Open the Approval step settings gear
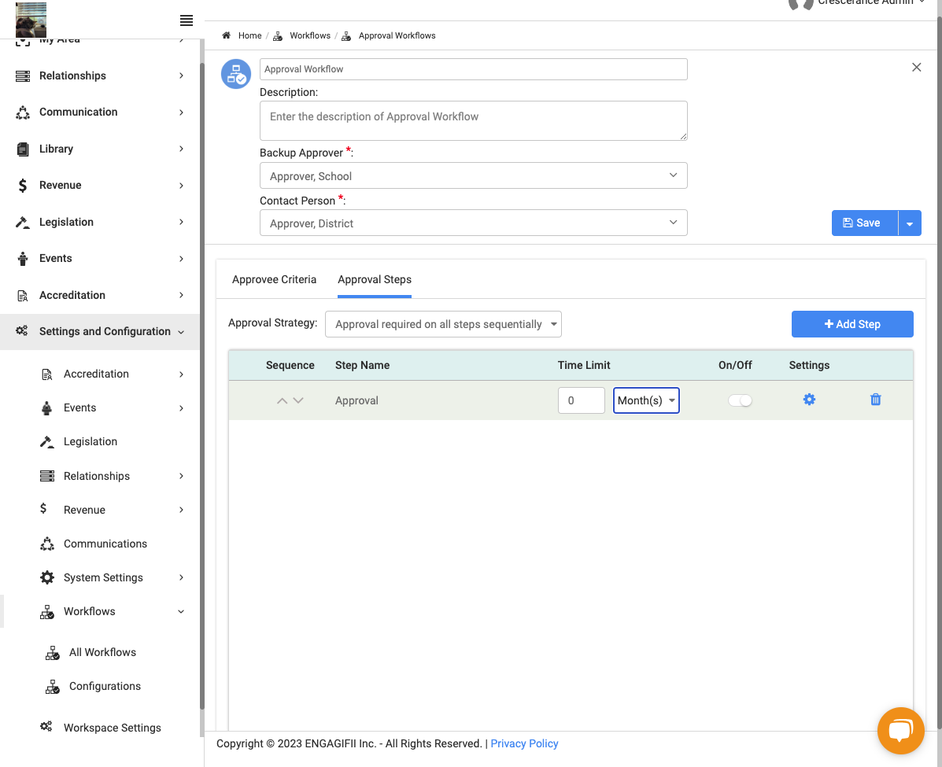The width and height of the screenshot is (942, 767). click(809, 400)
